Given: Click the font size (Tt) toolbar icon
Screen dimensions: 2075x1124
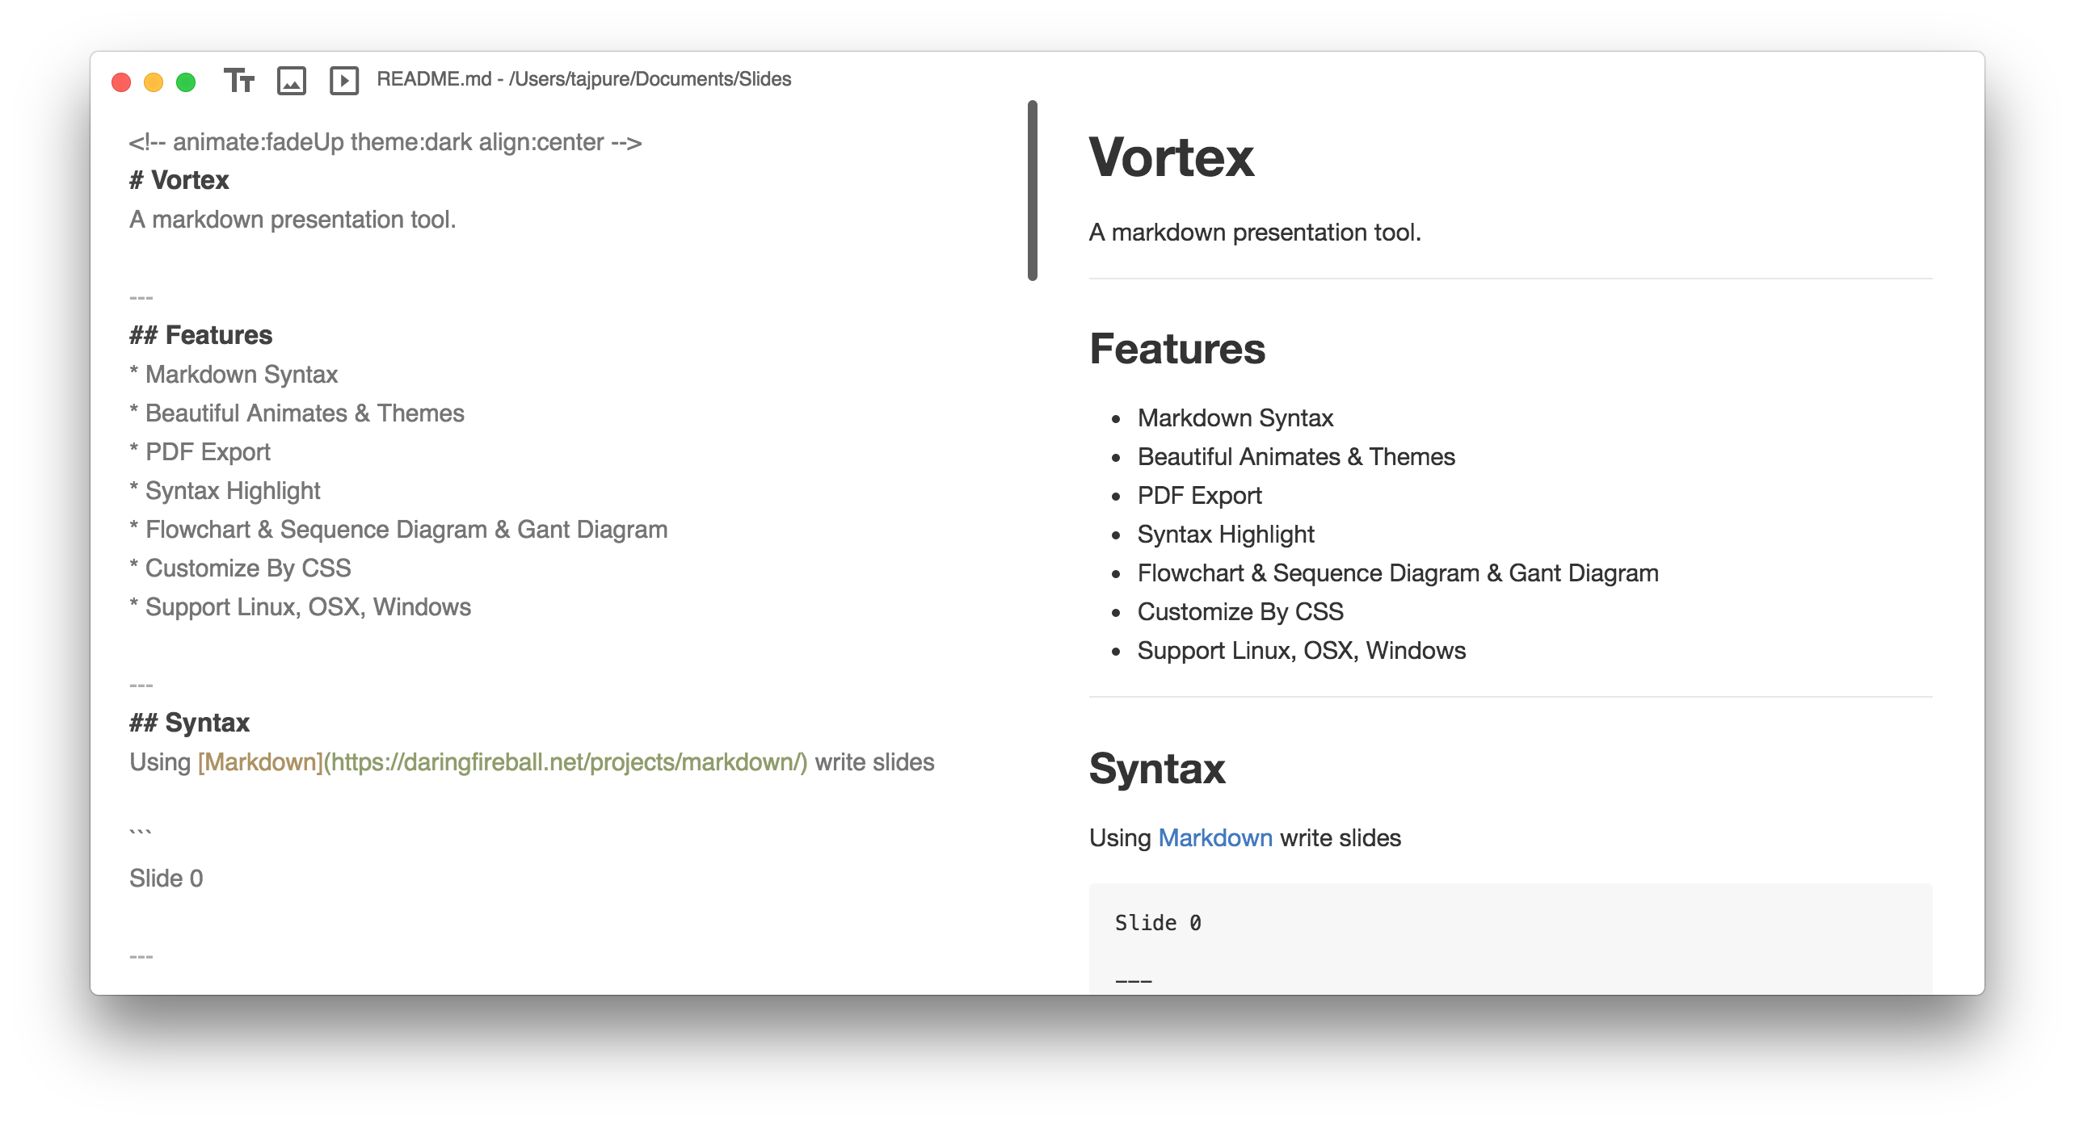Looking at the screenshot, I should point(239,81).
